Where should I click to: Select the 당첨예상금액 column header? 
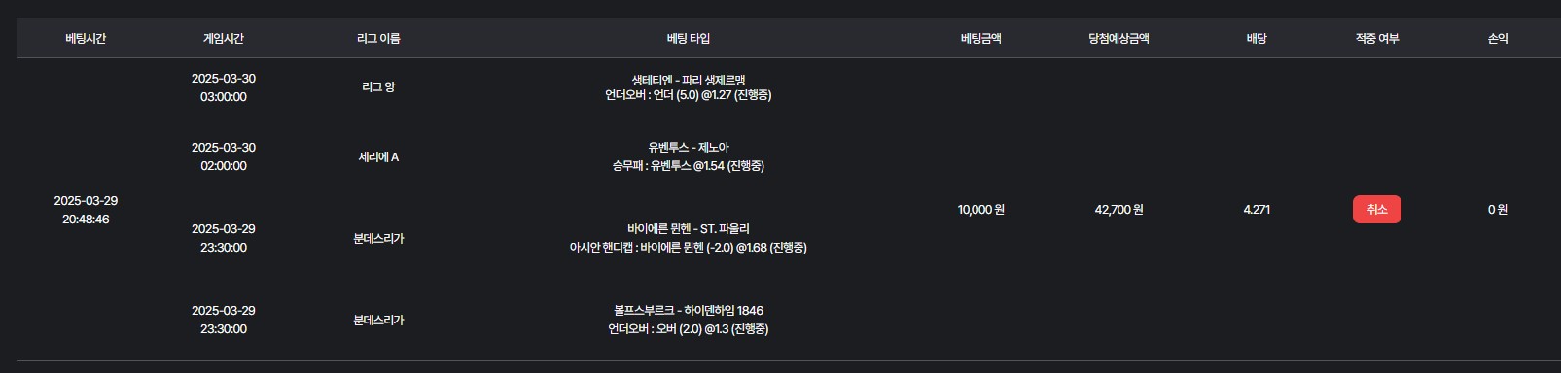(x=1118, y=38)
